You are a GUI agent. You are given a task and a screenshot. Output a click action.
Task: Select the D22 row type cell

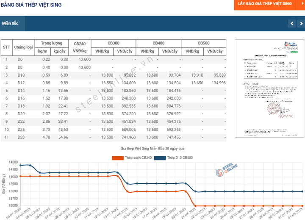21,122
